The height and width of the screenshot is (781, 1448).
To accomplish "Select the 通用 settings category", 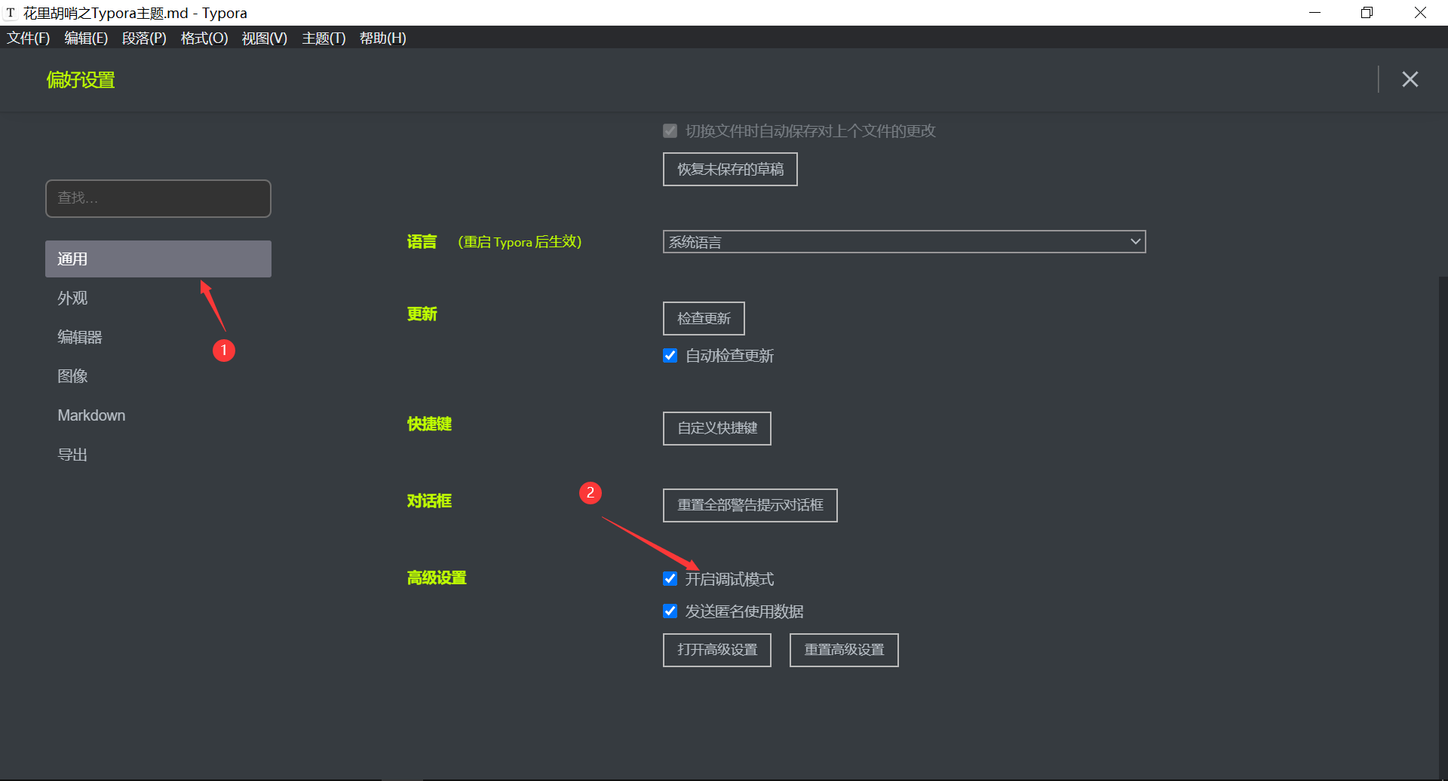I will click(x=158, y=259).
